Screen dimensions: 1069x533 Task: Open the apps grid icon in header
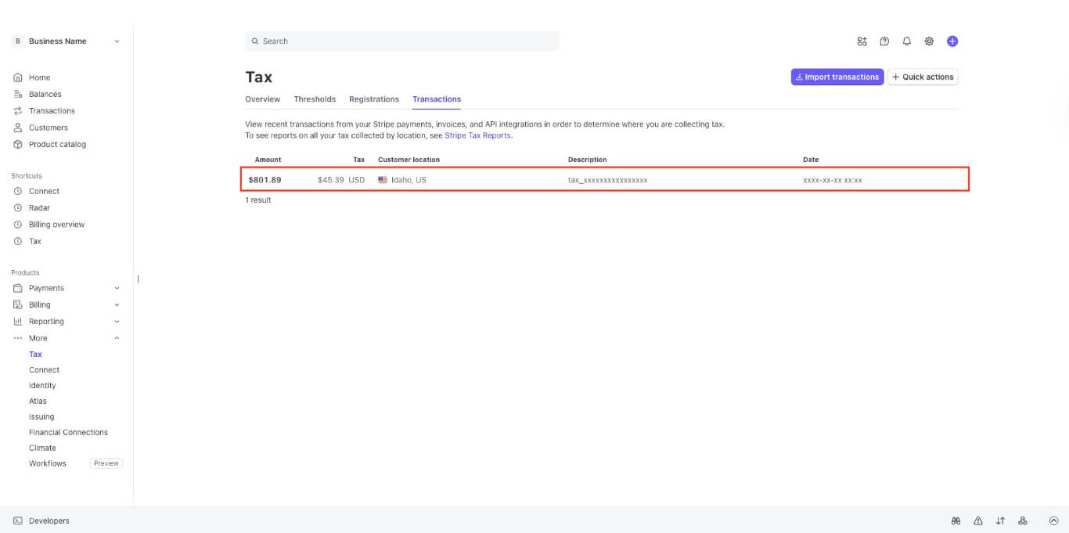(x=862, y=41)
